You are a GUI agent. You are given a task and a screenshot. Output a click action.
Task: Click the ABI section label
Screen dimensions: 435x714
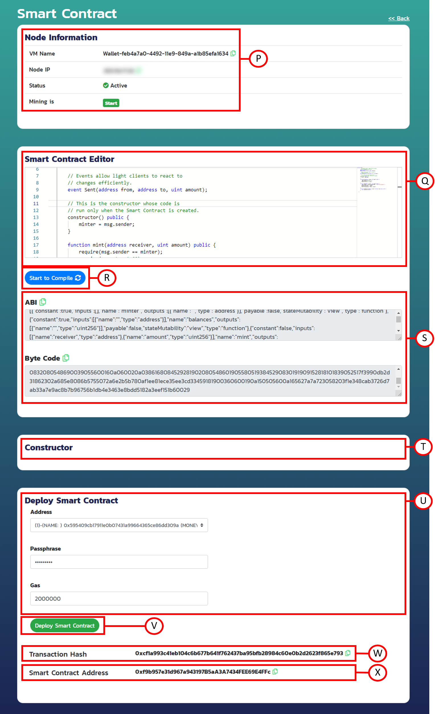point(31,302)
